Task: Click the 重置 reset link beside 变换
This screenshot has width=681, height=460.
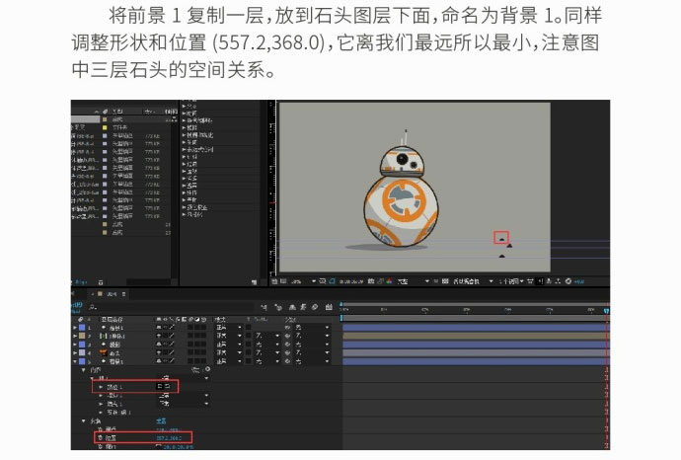Action: 161,421
